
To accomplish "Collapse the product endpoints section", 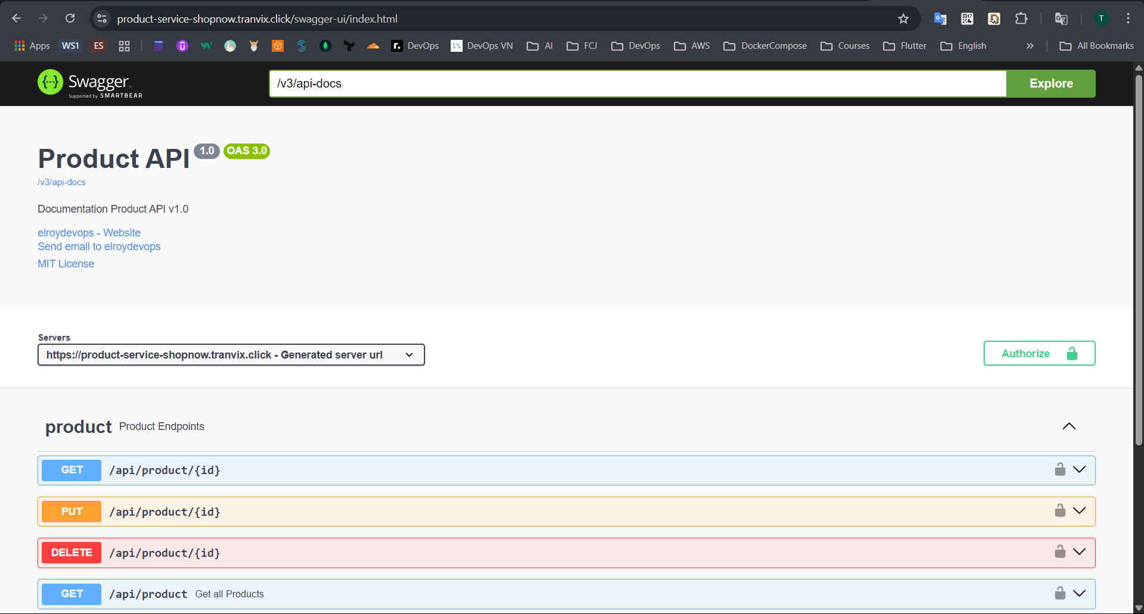I will point(1069,426).
